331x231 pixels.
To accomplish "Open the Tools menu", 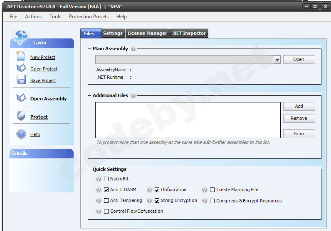I will click(x=55, y=17).
